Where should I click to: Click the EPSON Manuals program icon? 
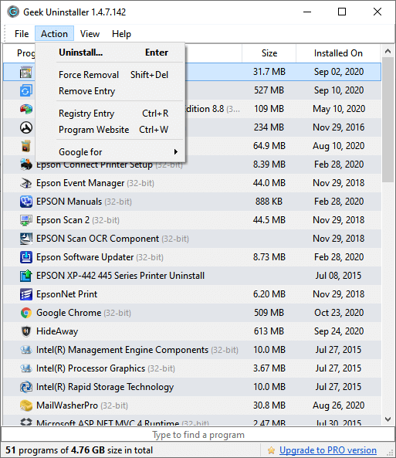(26, 202)
